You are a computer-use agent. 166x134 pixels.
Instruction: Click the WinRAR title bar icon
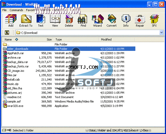pos(4,4)
